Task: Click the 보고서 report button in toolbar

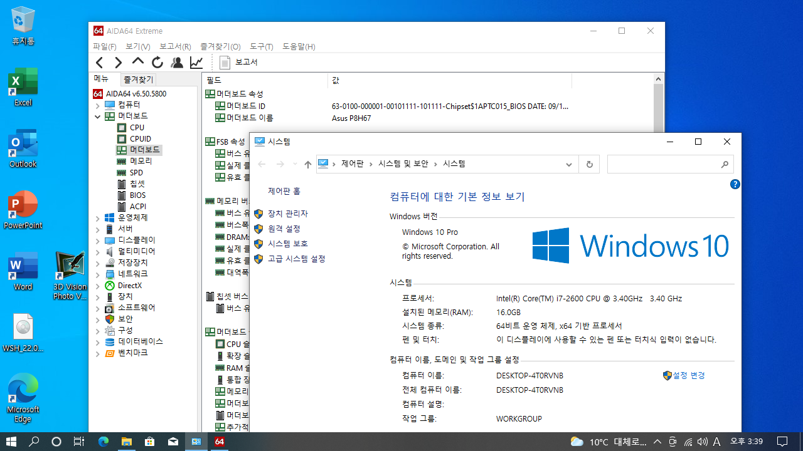Action: coord(238,62)
